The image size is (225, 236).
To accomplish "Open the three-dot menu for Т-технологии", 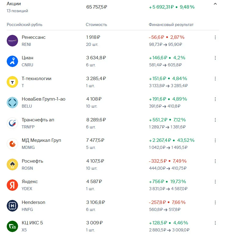I will pyautogui.click(x=215, y=79).
